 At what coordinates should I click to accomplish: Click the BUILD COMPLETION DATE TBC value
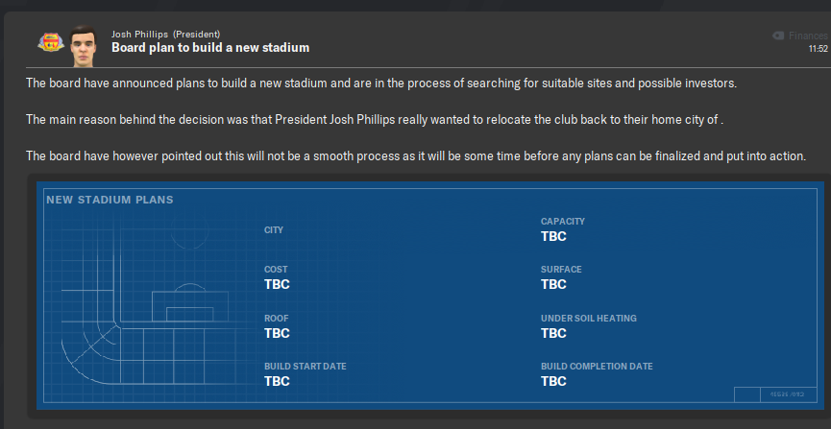click(553, 381)
